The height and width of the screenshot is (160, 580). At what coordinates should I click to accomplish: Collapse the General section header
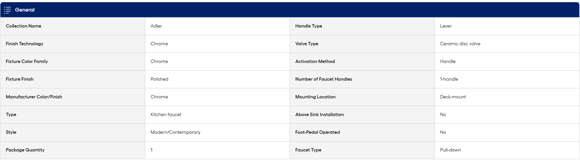point(25,10)
